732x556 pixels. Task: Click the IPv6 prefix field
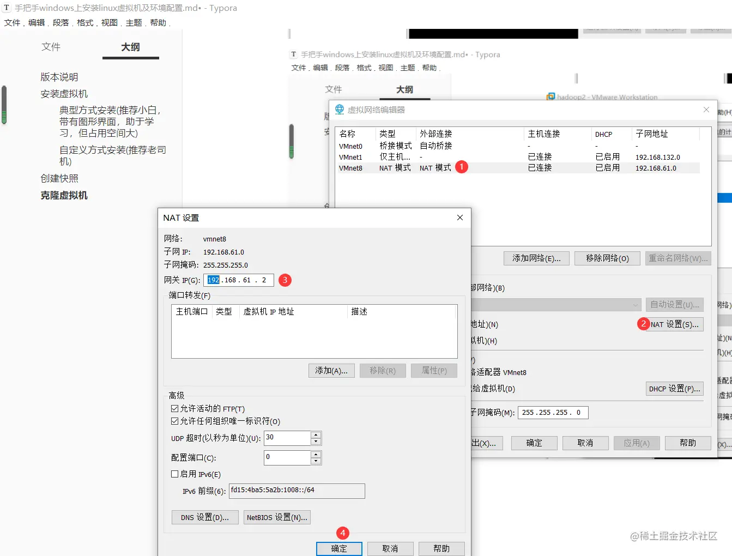click(297, 491)
